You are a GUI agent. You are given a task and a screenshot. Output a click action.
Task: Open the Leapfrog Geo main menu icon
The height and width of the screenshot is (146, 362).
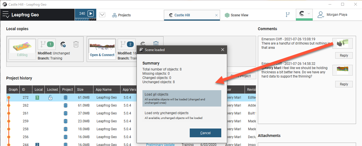click(6, 15)
